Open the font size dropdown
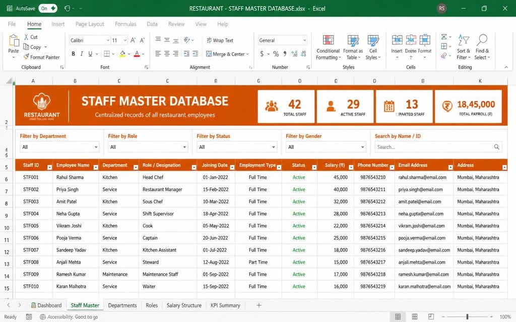This screenshot has height=322, width=516. [125, 40]
